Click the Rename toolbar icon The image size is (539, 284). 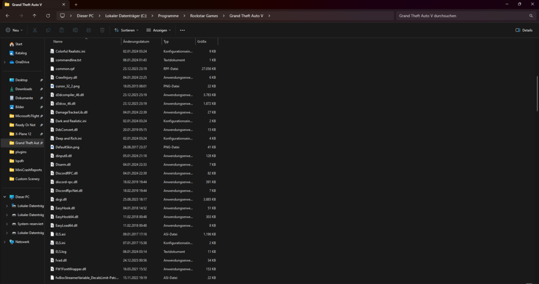(x=75, y=30)
